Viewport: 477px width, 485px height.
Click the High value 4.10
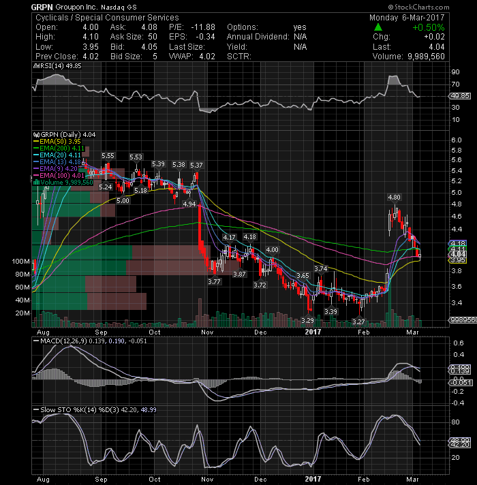coord(91,37)
